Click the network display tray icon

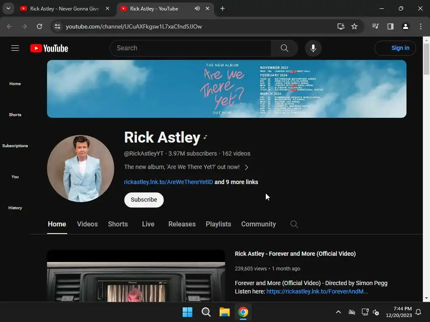pyautogui.click(x=365, y=312)
